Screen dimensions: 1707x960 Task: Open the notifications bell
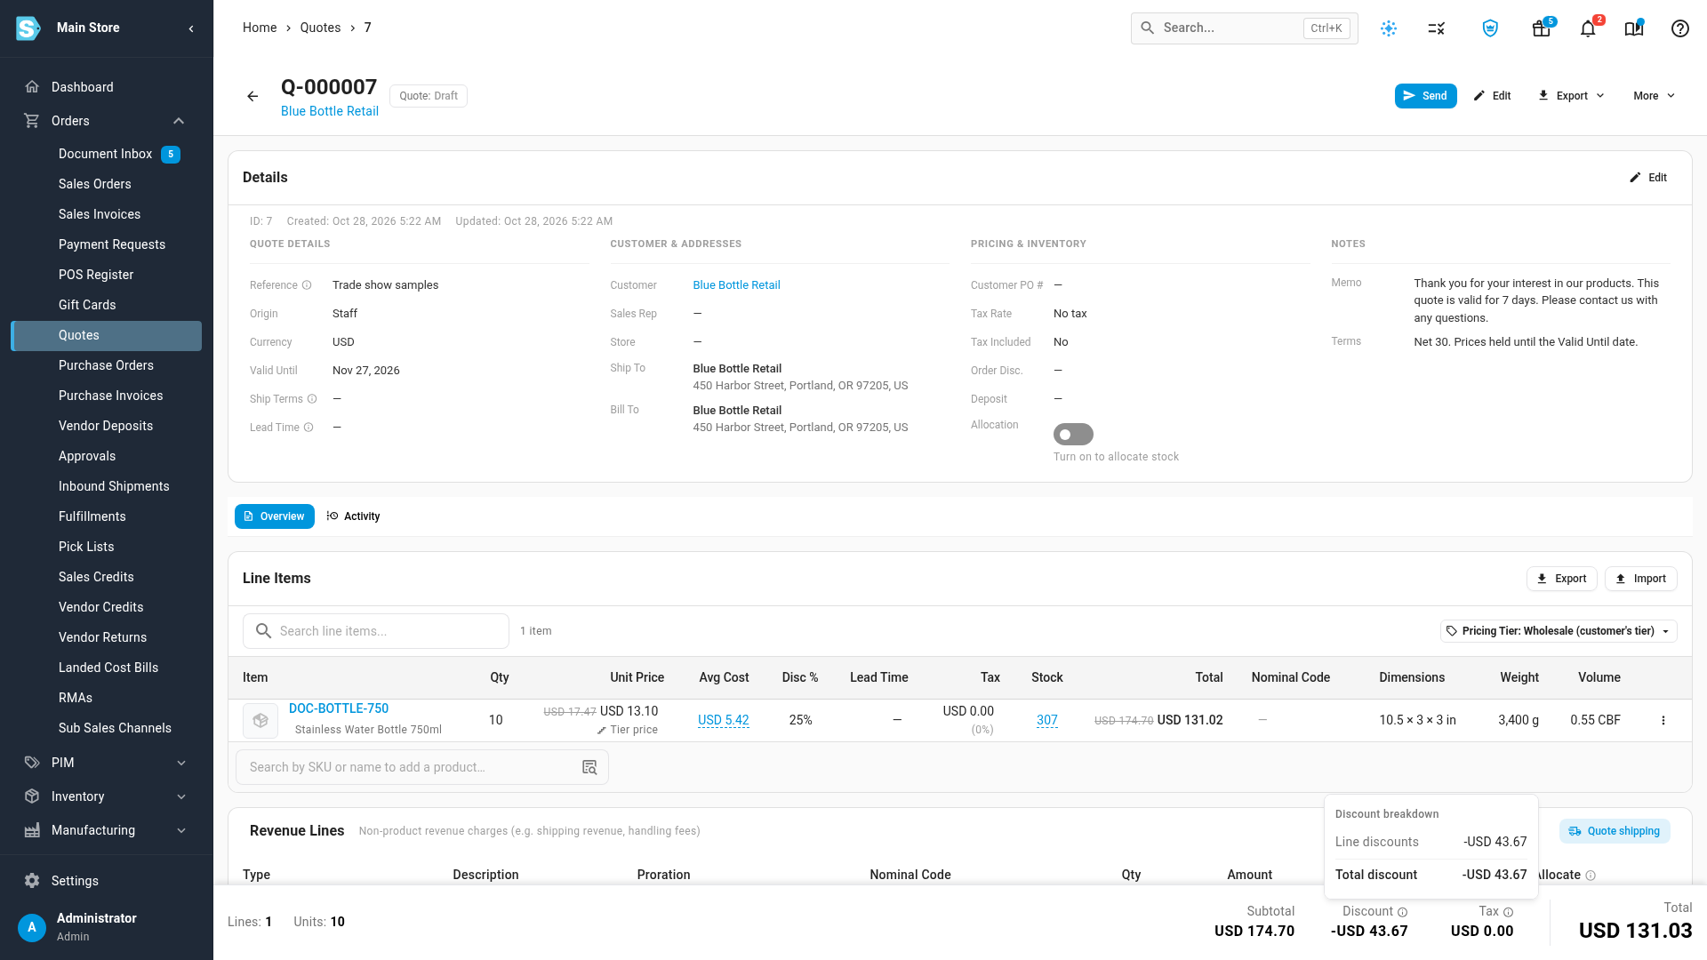1588,28
